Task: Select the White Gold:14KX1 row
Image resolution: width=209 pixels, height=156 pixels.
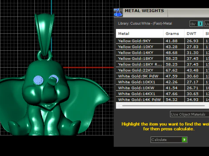Action: 162,94
